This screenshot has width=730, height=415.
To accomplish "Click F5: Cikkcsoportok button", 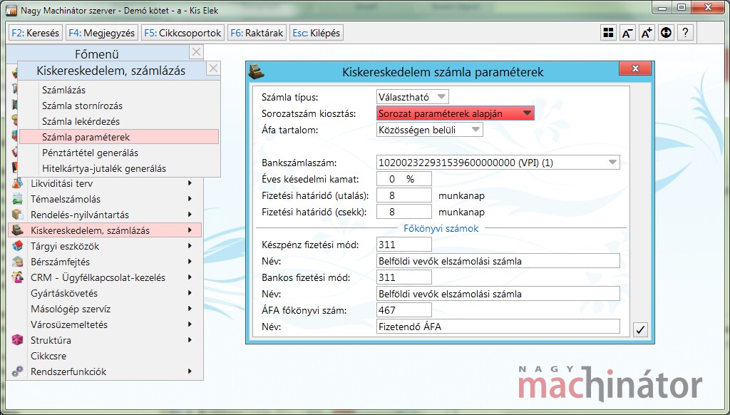I will (x=182, y=33).
